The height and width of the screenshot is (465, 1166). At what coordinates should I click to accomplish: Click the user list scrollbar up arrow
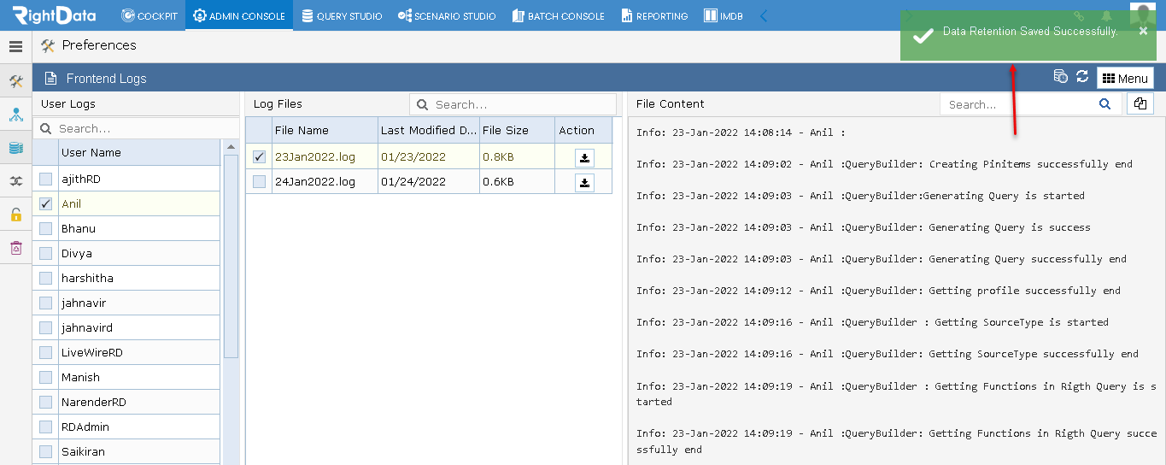(231, 147)
